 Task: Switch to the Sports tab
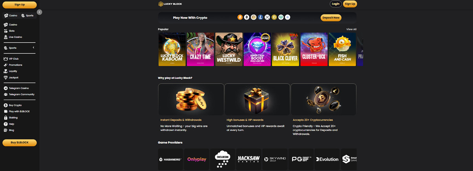click(x=27, y=16)
